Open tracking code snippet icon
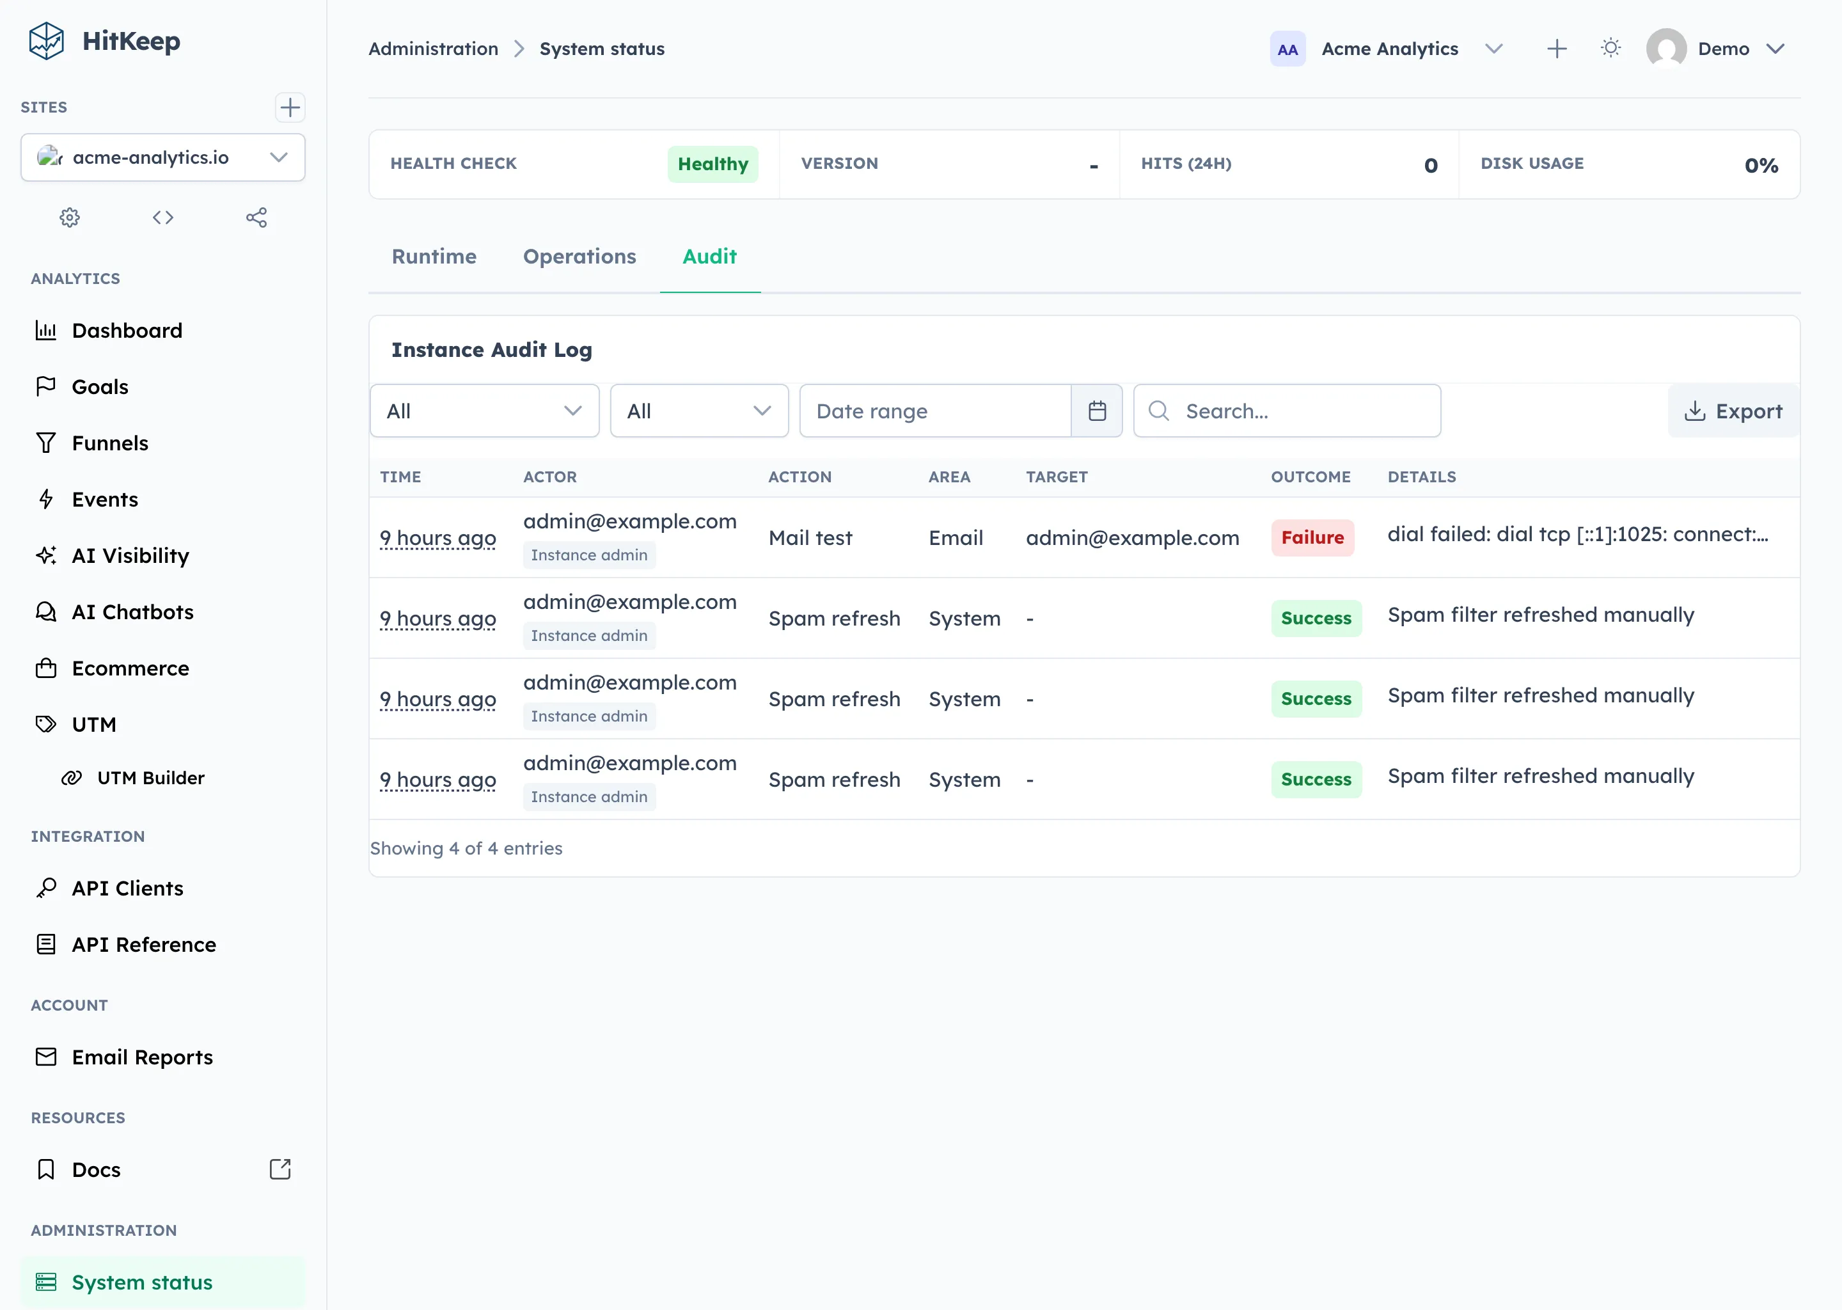 (163, 217)
